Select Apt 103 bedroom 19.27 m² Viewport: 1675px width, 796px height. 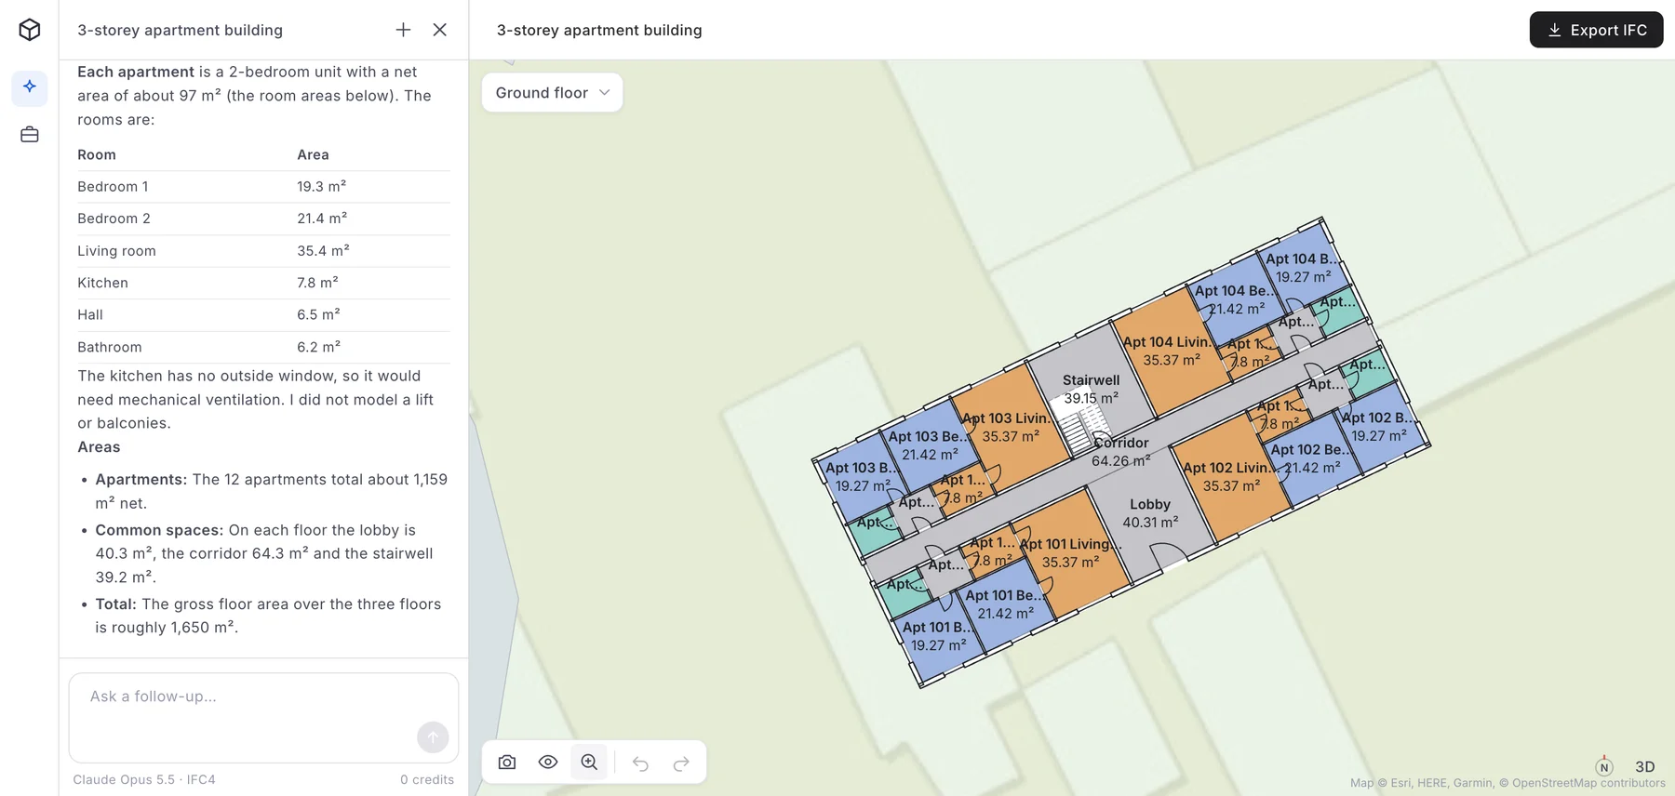pos(862,477)
